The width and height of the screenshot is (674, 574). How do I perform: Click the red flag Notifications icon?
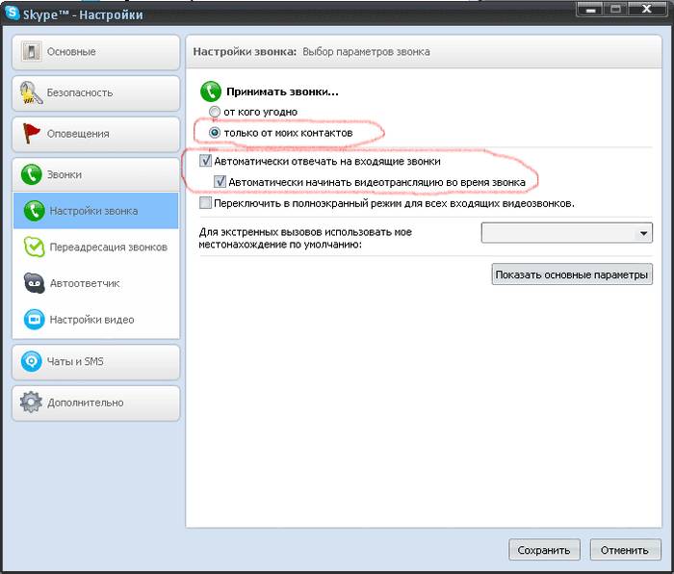click(33, 134)
